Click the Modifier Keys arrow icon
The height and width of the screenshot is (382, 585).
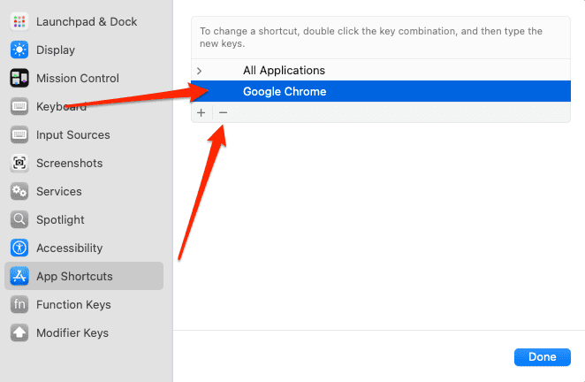click(x=19, y=332)
